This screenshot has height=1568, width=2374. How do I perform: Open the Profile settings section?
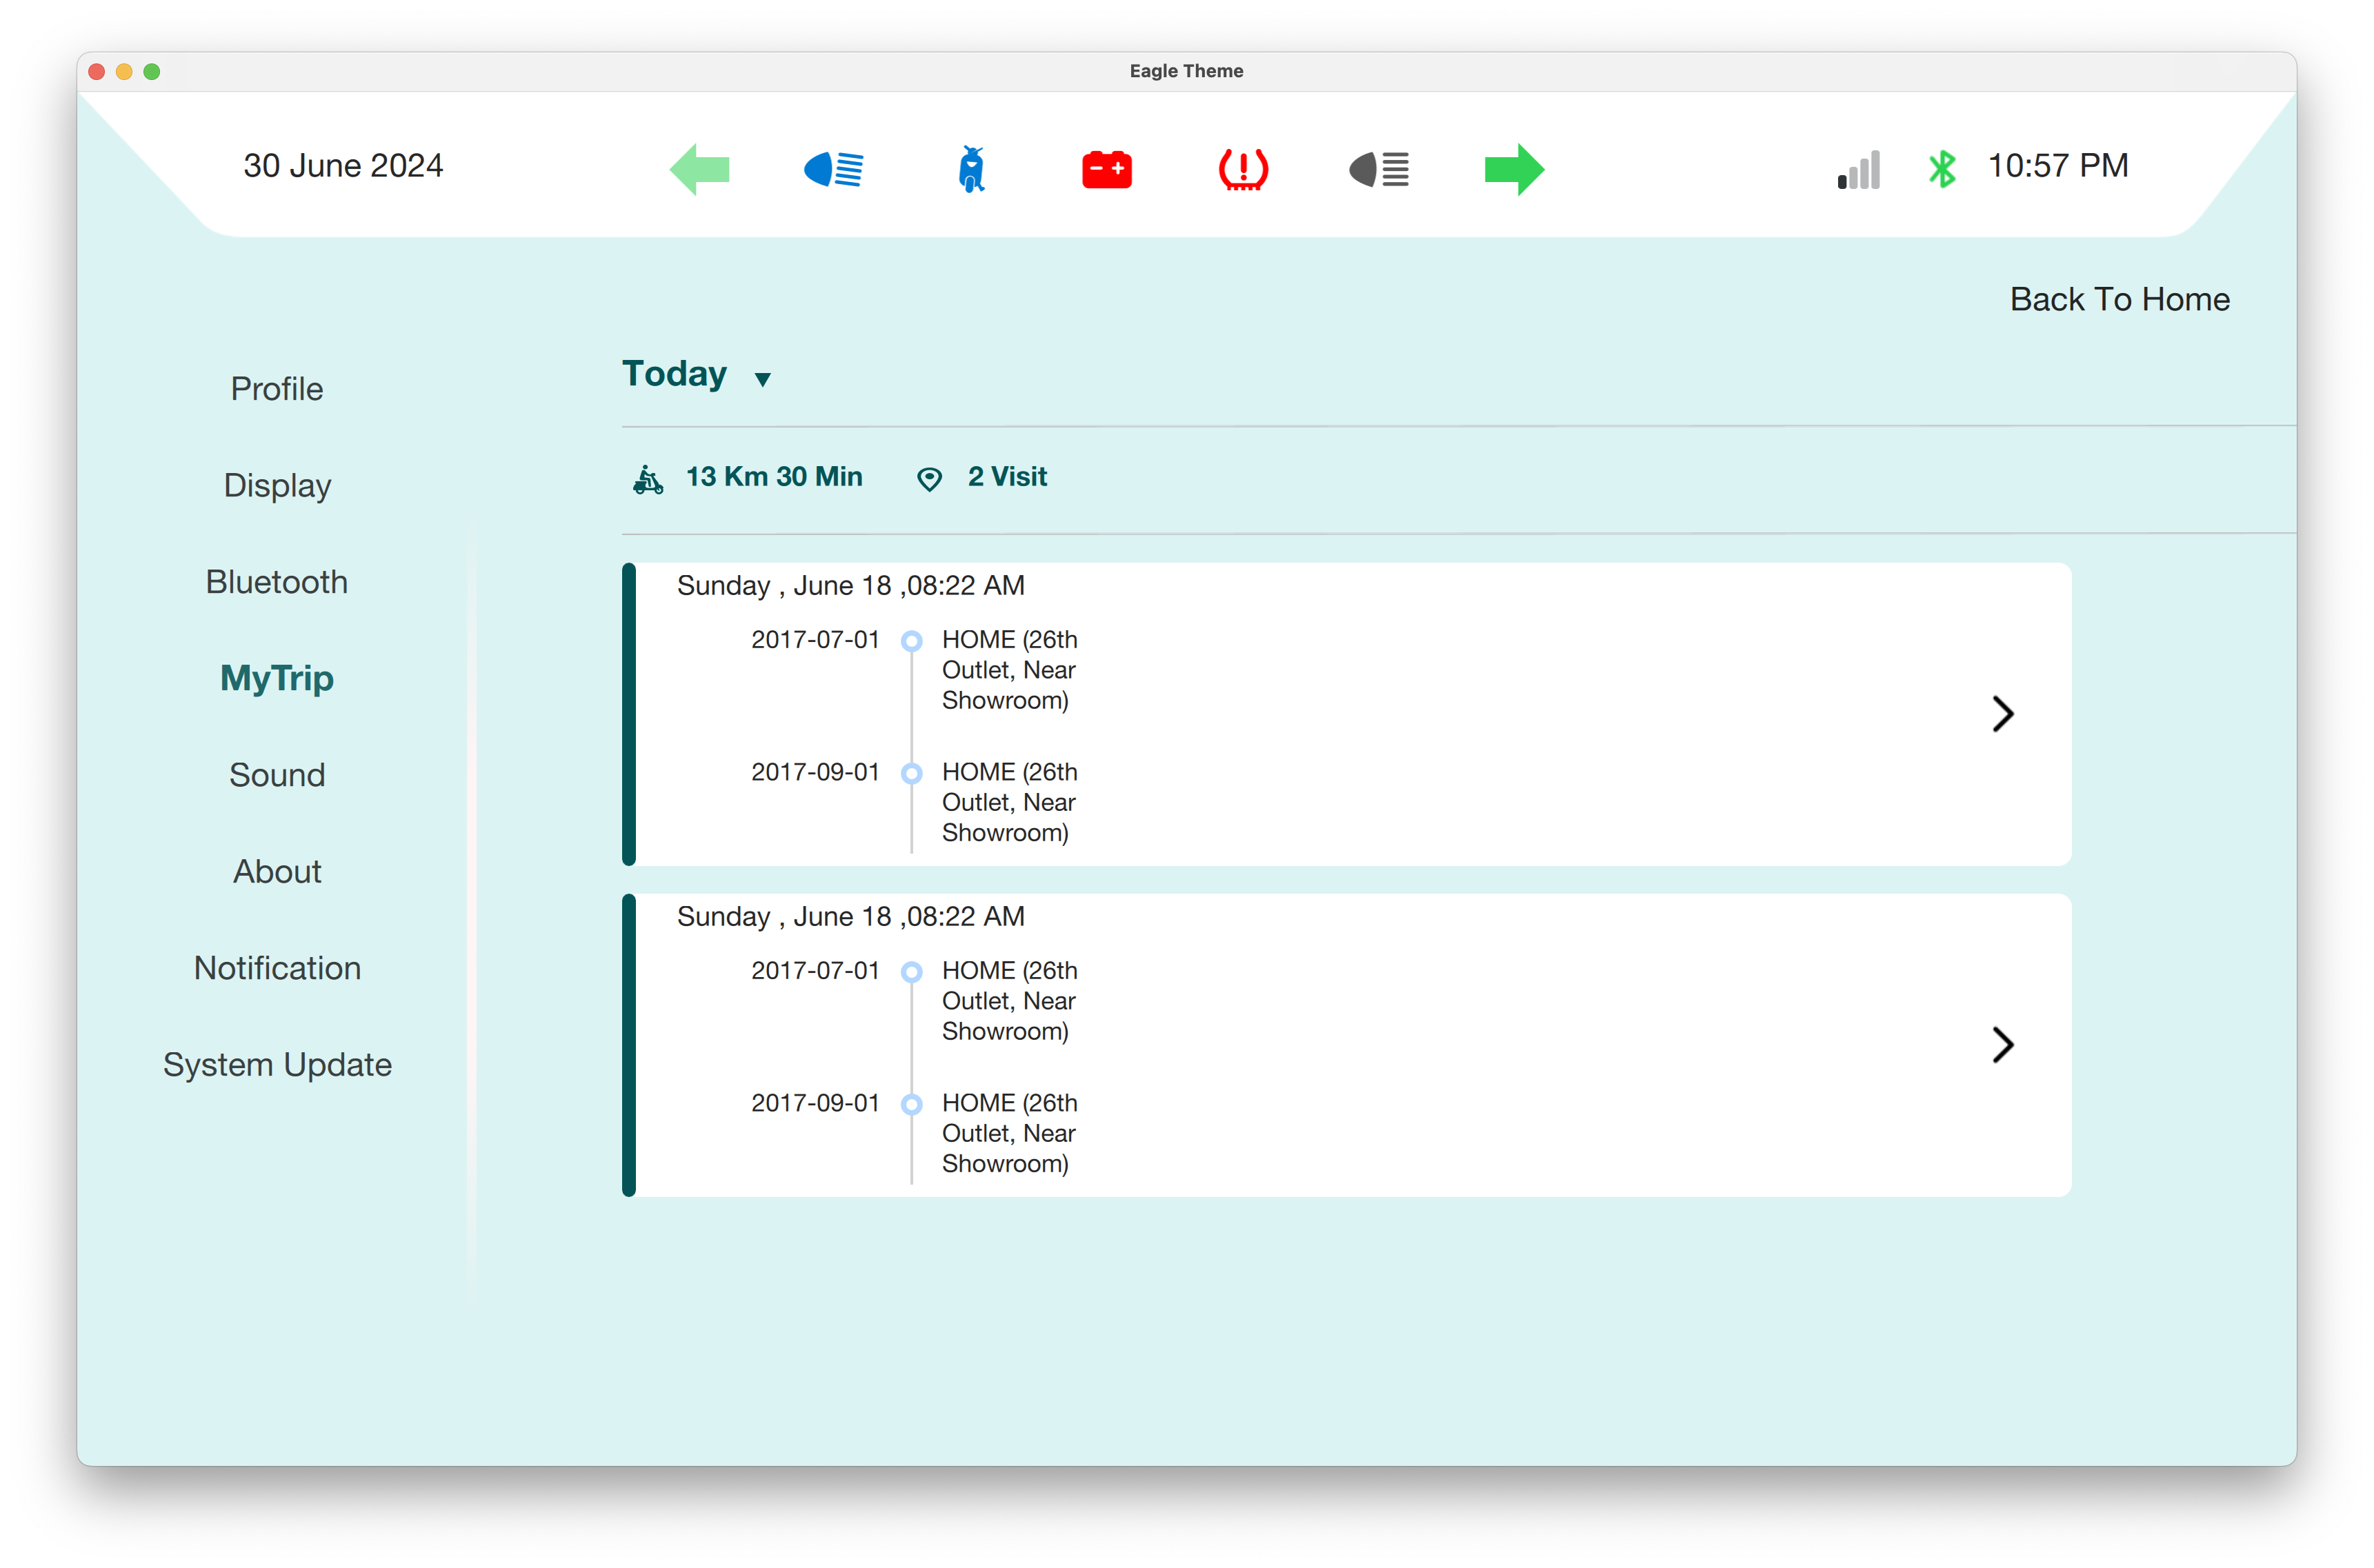tap(277, 389)
